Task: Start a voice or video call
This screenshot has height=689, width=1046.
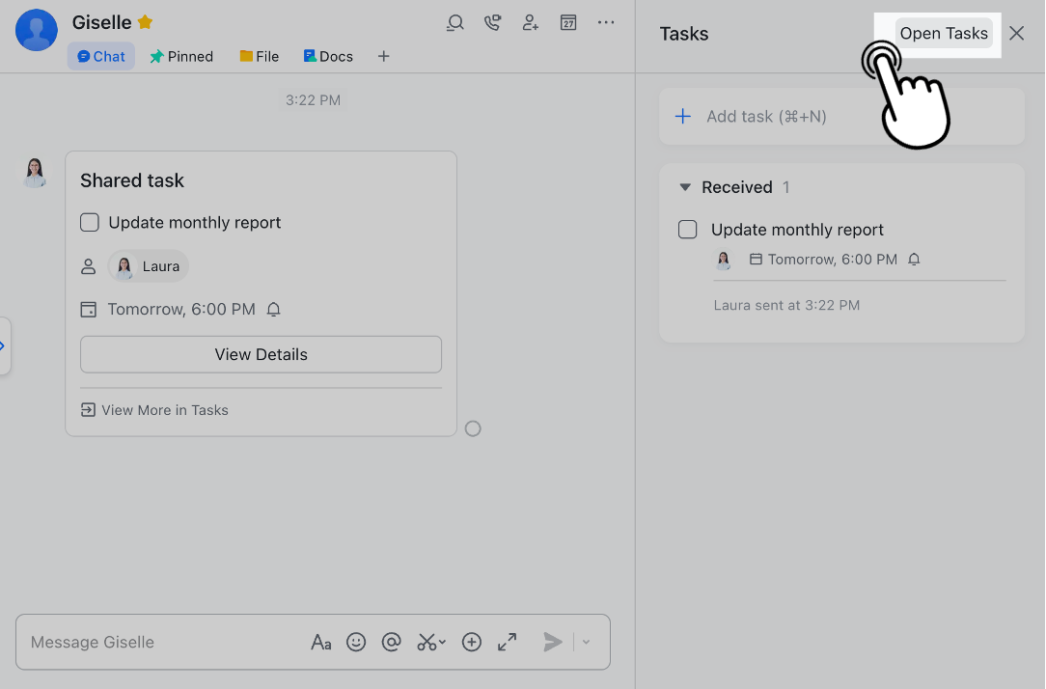Action: pyautogui.click(x=492, y=22)
